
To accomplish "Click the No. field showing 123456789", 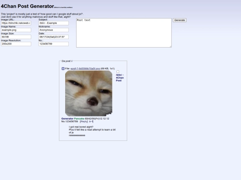I will tap(54, 44).
